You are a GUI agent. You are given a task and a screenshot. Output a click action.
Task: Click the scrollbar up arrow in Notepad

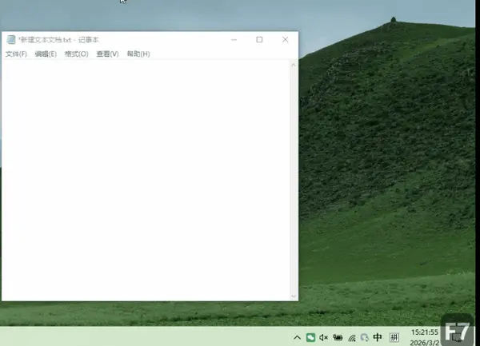(x=294, y=65)
